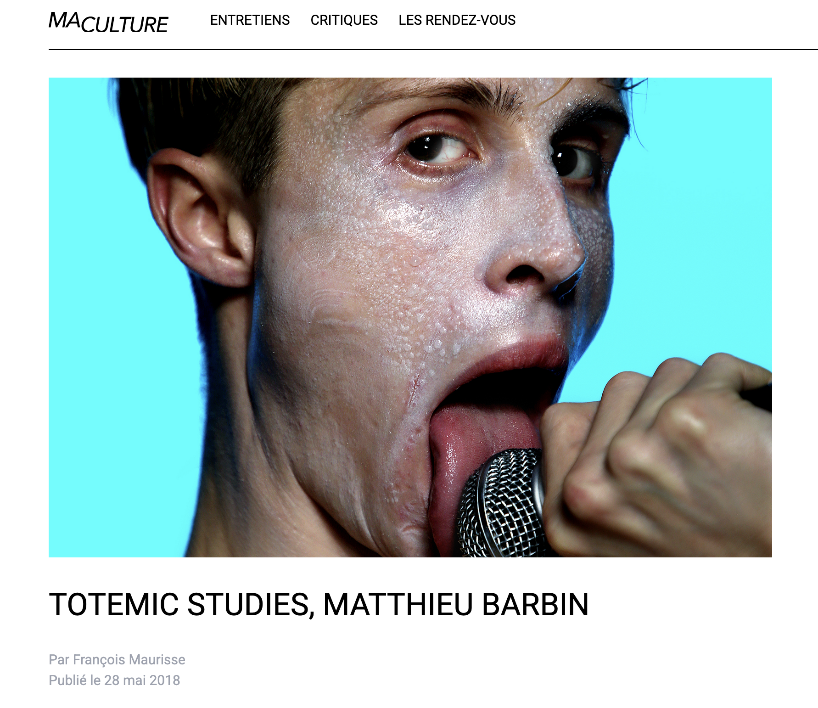This screenshot has width=818, height=708.
Task: Click the Totemic Studies article headline
Action: pyautogui.click(x=319, y=604)
